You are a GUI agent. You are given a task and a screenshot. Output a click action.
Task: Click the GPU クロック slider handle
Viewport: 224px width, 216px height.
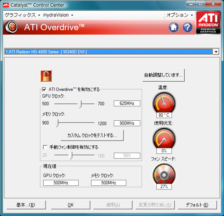pyautogui.click(x=80, y=104)
